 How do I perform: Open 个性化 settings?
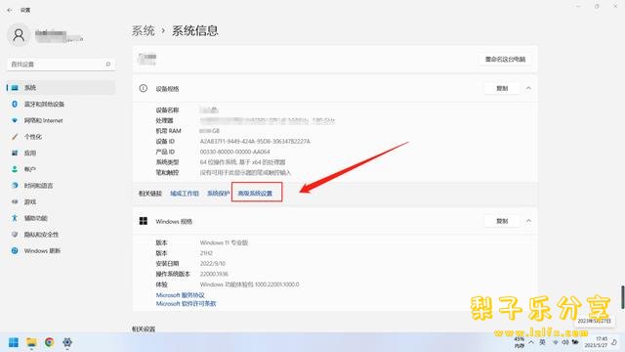pos(61,137)
